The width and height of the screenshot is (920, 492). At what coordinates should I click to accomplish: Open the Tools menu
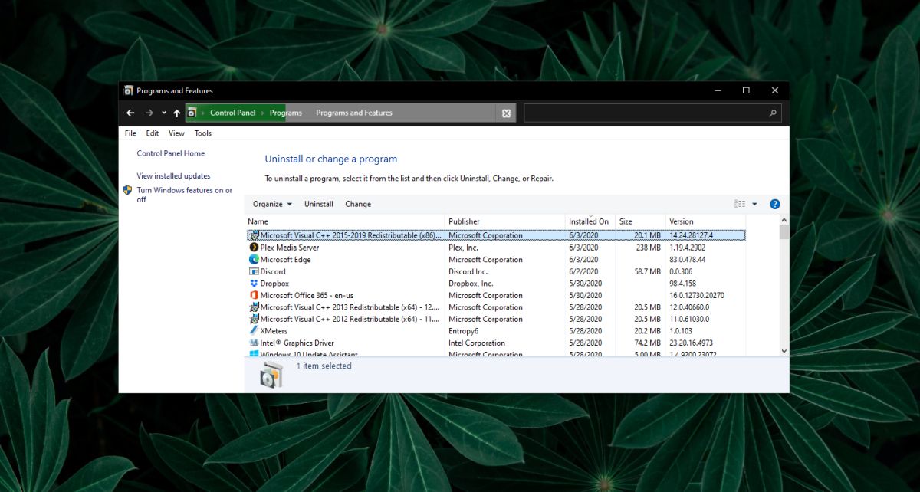click(x=202, y=133)
